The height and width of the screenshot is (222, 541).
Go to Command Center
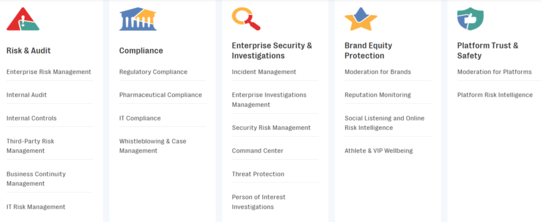(x=258, y=151)
